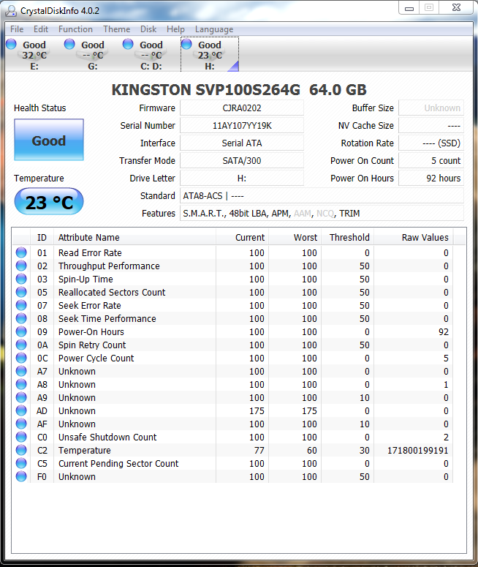478x567 pixels.
Task: Click the Buffer Size field Unknown
Action: (431, 108)
